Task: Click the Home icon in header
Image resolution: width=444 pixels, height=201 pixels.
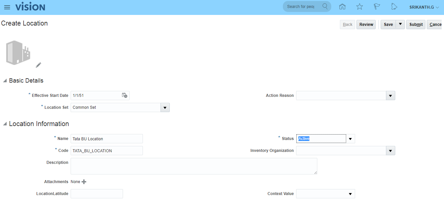Action: coord(342,7)
